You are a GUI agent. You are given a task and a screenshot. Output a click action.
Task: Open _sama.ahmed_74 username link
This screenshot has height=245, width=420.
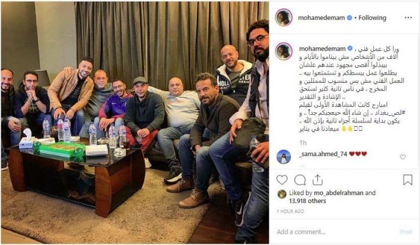pos(323,154)
